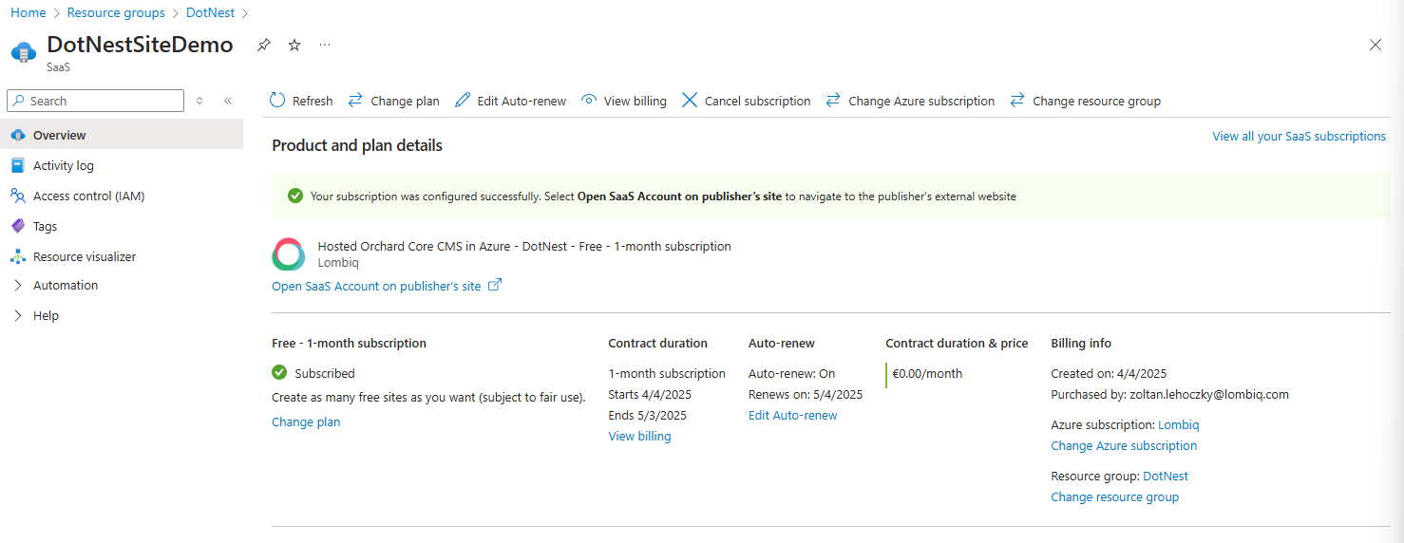Click the green success check in banner
Viewport: 1404px width, 543px height.
pos(295,196)
